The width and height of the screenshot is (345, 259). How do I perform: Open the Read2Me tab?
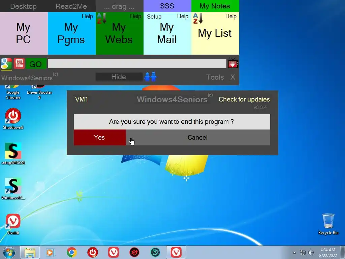click(71, 6)
